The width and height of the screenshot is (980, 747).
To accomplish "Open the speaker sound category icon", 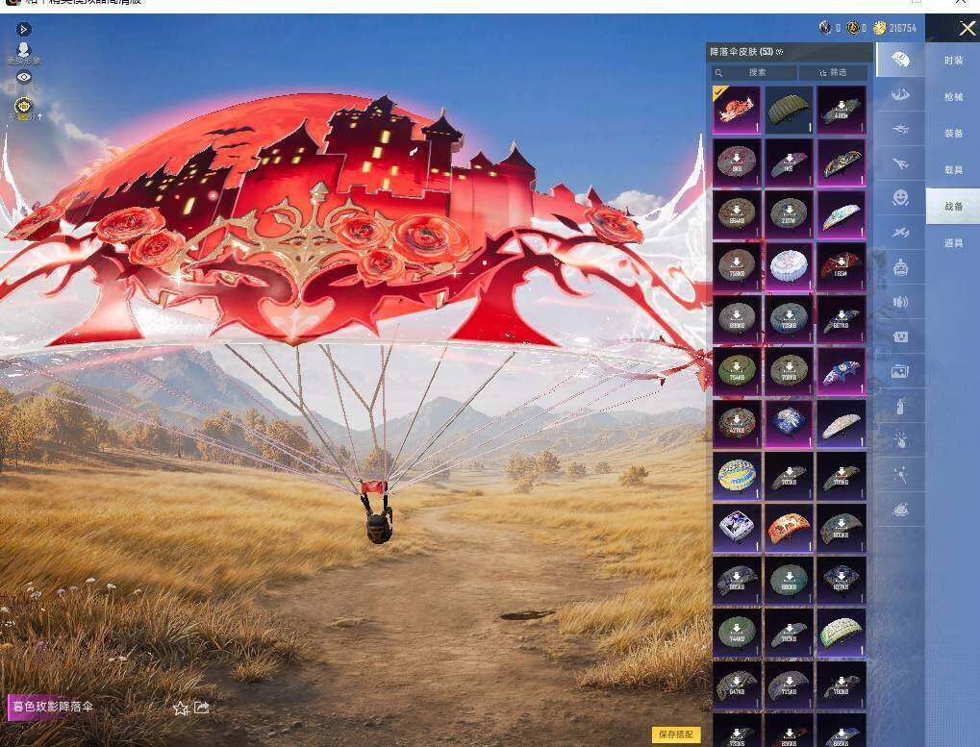I will 900,302.
